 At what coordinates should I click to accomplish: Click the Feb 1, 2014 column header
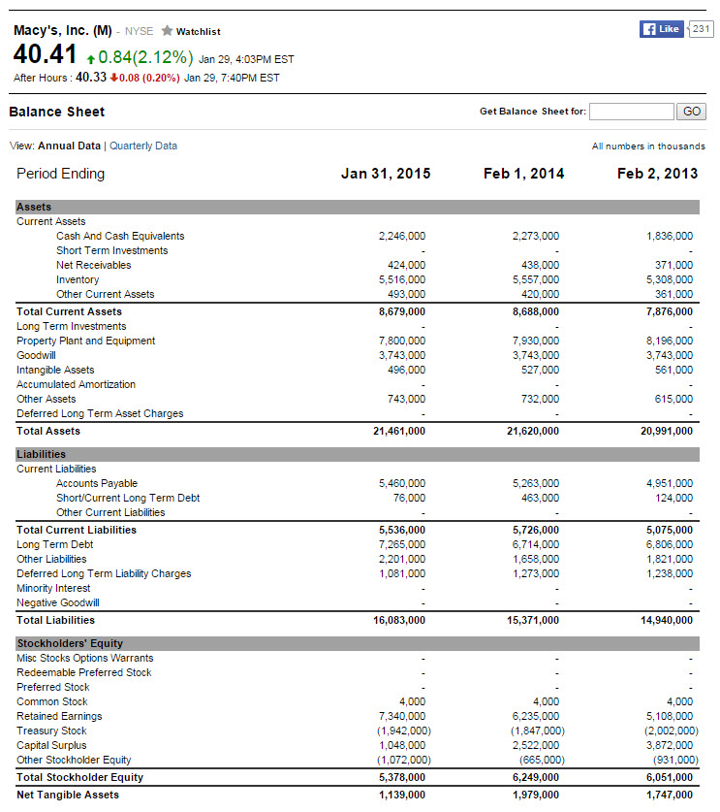pyautogui.click(x=523, y=174)
